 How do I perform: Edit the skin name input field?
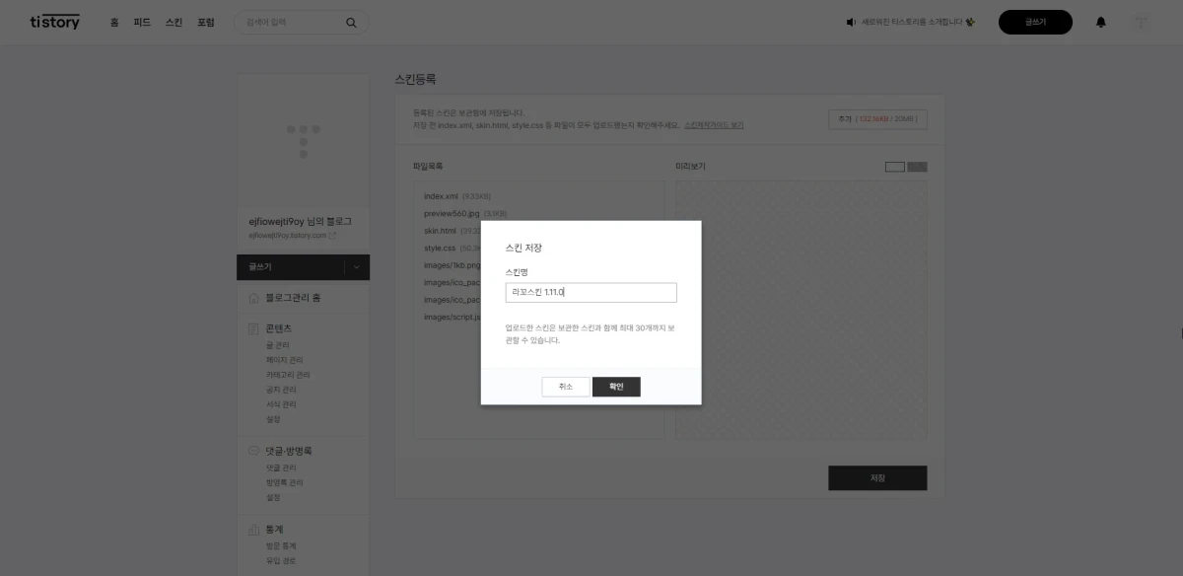(591, 292)
